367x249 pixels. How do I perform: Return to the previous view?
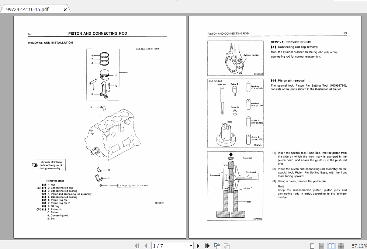point(217,245)
